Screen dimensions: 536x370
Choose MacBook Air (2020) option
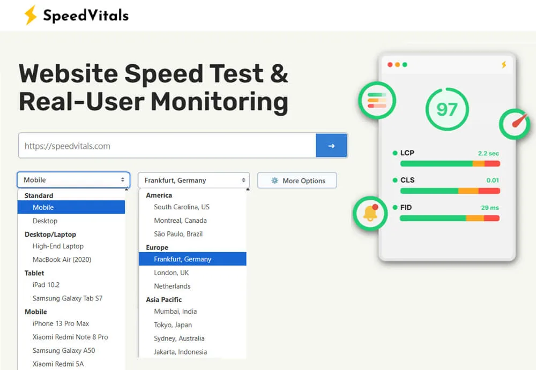coord(71,259)
